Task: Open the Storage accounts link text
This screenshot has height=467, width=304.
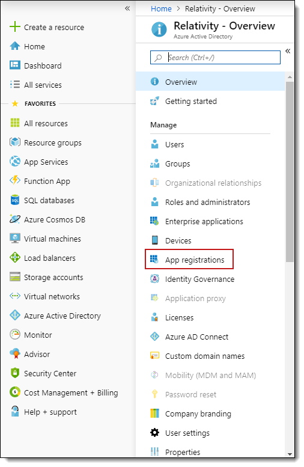Action: (x=53, y=277)
